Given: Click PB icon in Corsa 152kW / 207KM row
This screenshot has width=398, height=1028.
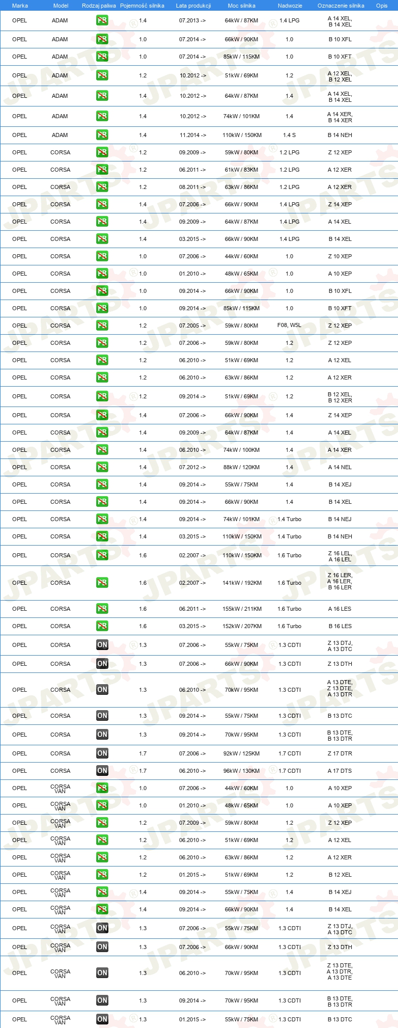Looking at the screenshot, I should pos(102,626).
